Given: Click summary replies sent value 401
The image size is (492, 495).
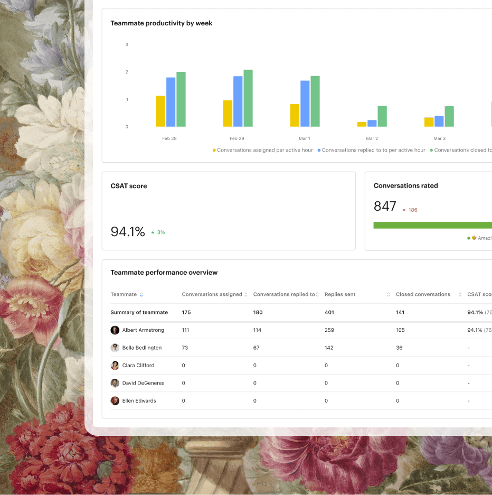Looking at the screenshot, I should [329, 313].
